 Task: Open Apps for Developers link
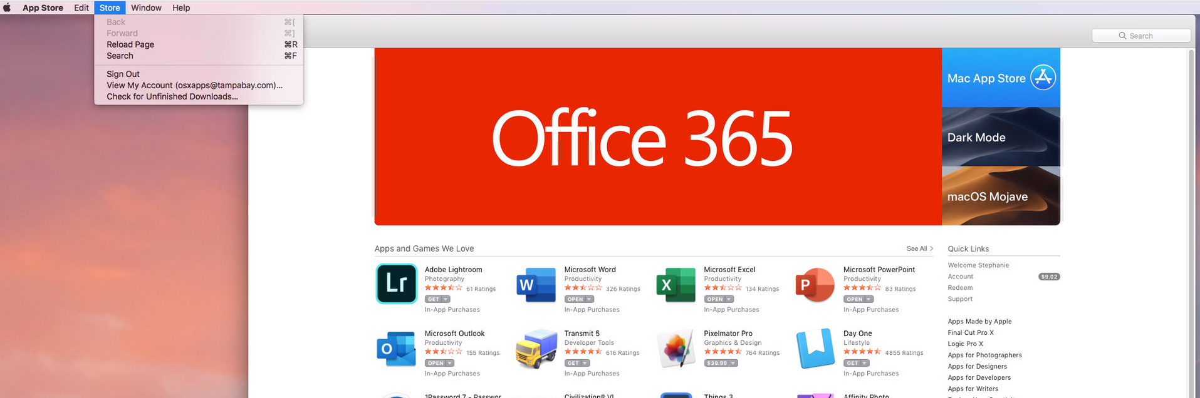click(x=979, y=378)
